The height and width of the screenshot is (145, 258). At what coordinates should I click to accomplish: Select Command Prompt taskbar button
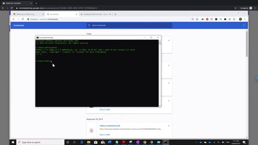click(166, 142)
